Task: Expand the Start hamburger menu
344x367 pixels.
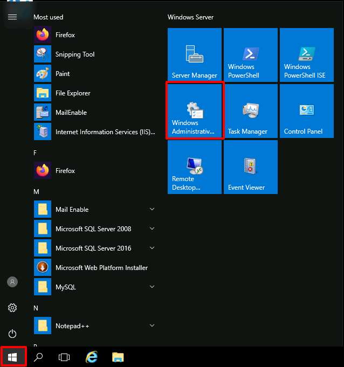Action: [12, 17]
